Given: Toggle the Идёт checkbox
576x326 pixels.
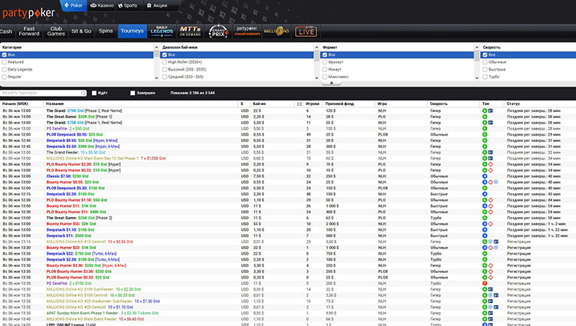Looking at the screenshot, I should [x=94, y=93].
